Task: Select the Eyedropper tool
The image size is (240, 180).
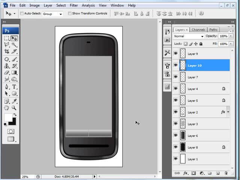Action: coord(14,101)
